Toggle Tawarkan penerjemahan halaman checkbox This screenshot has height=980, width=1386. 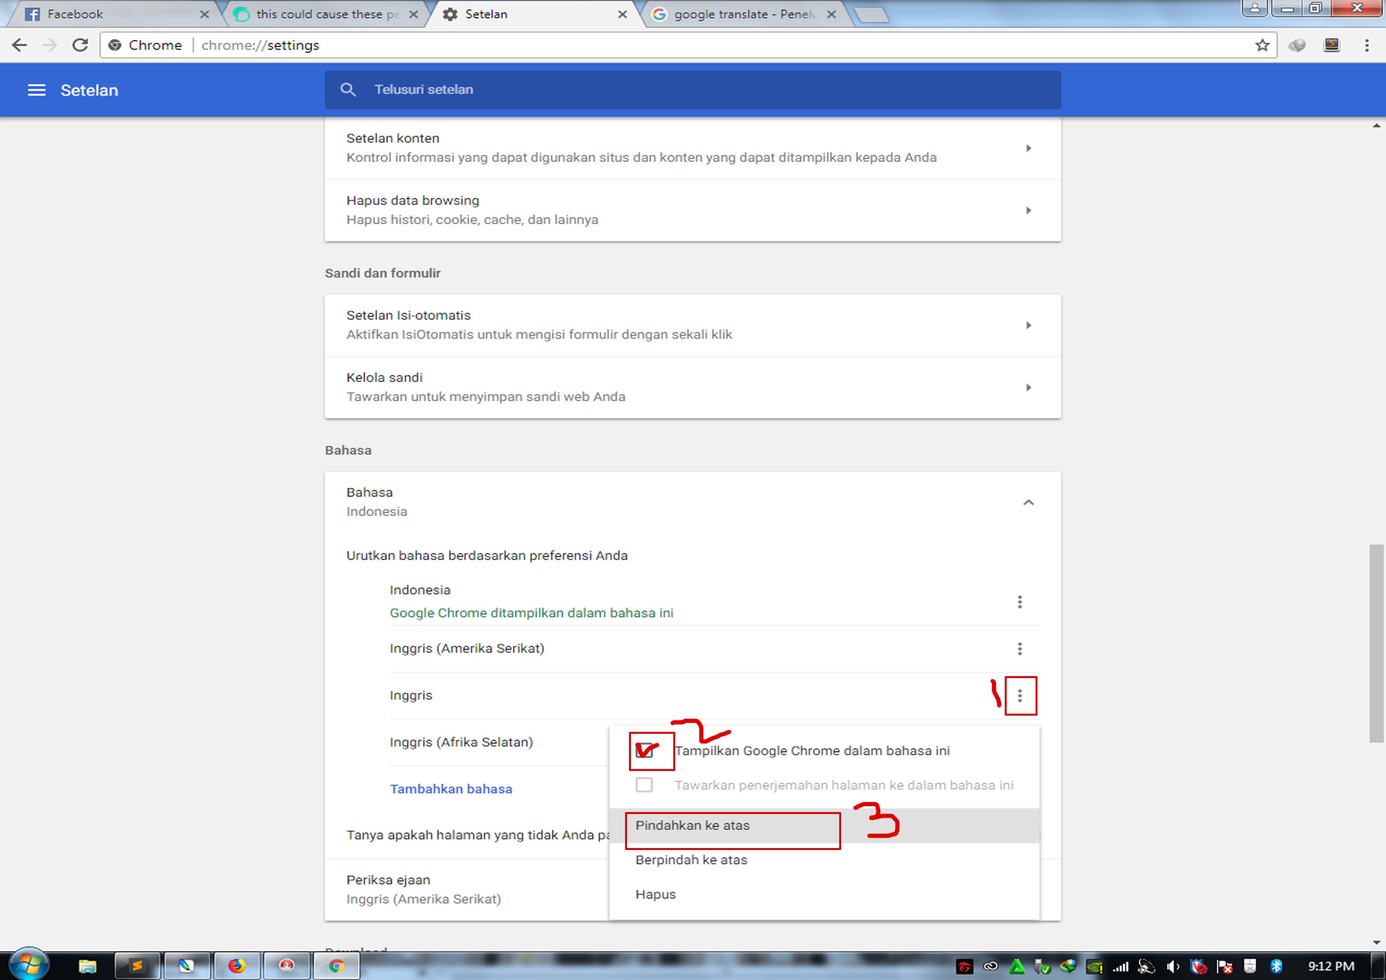[644, 785]
